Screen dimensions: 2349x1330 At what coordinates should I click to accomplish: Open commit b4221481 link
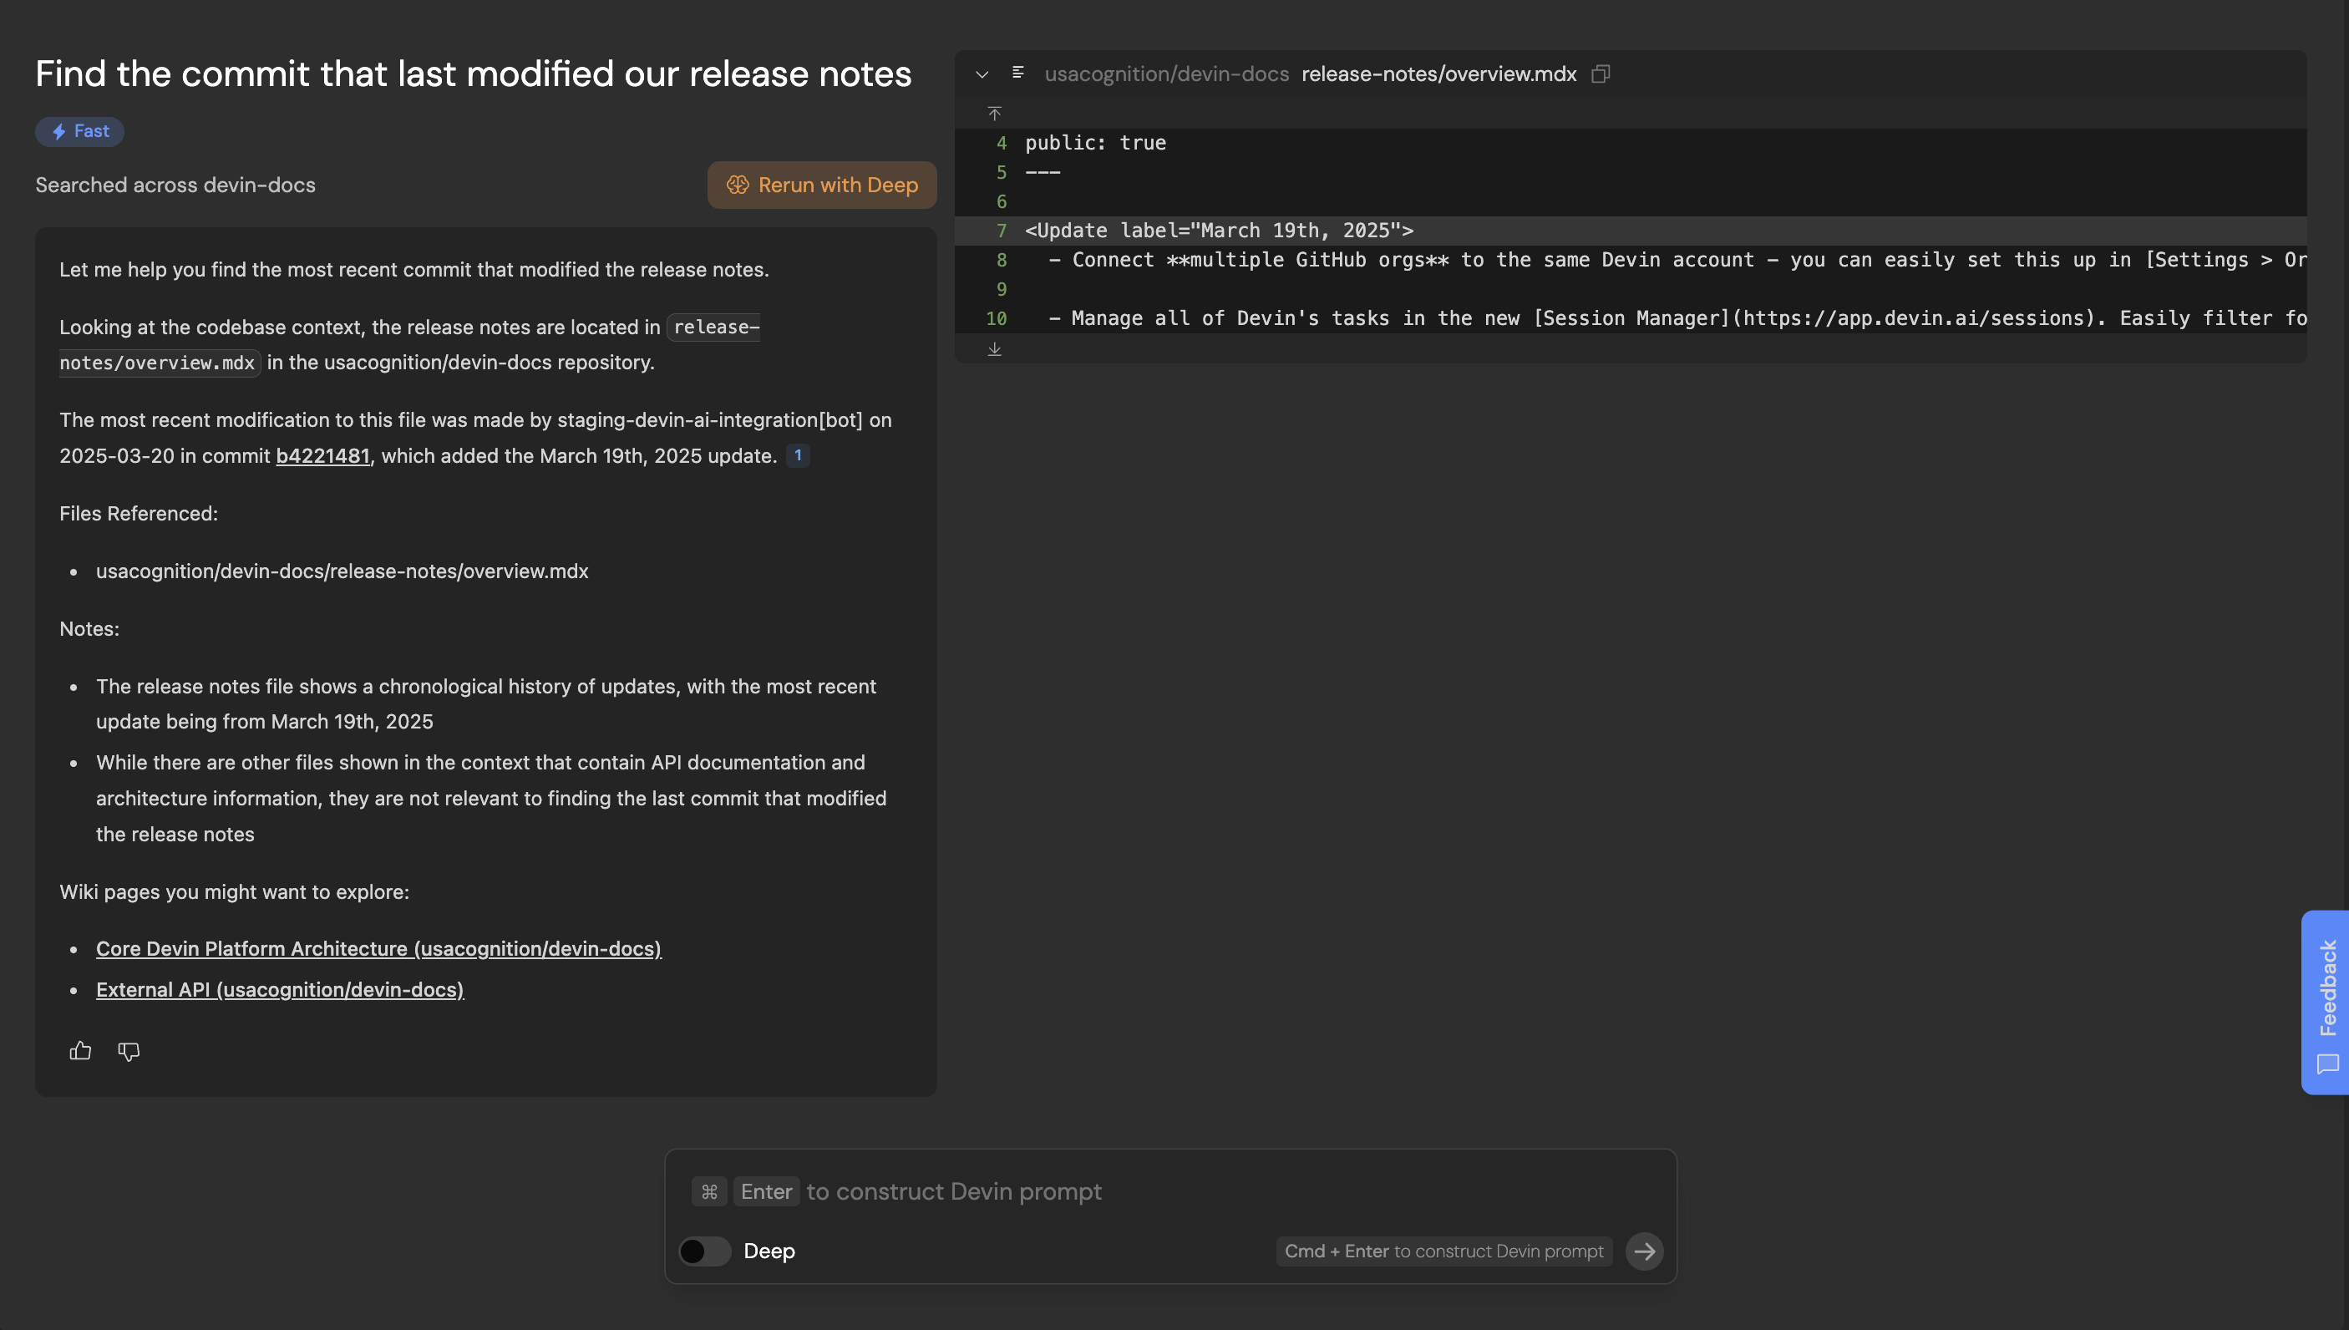point(322,456)
